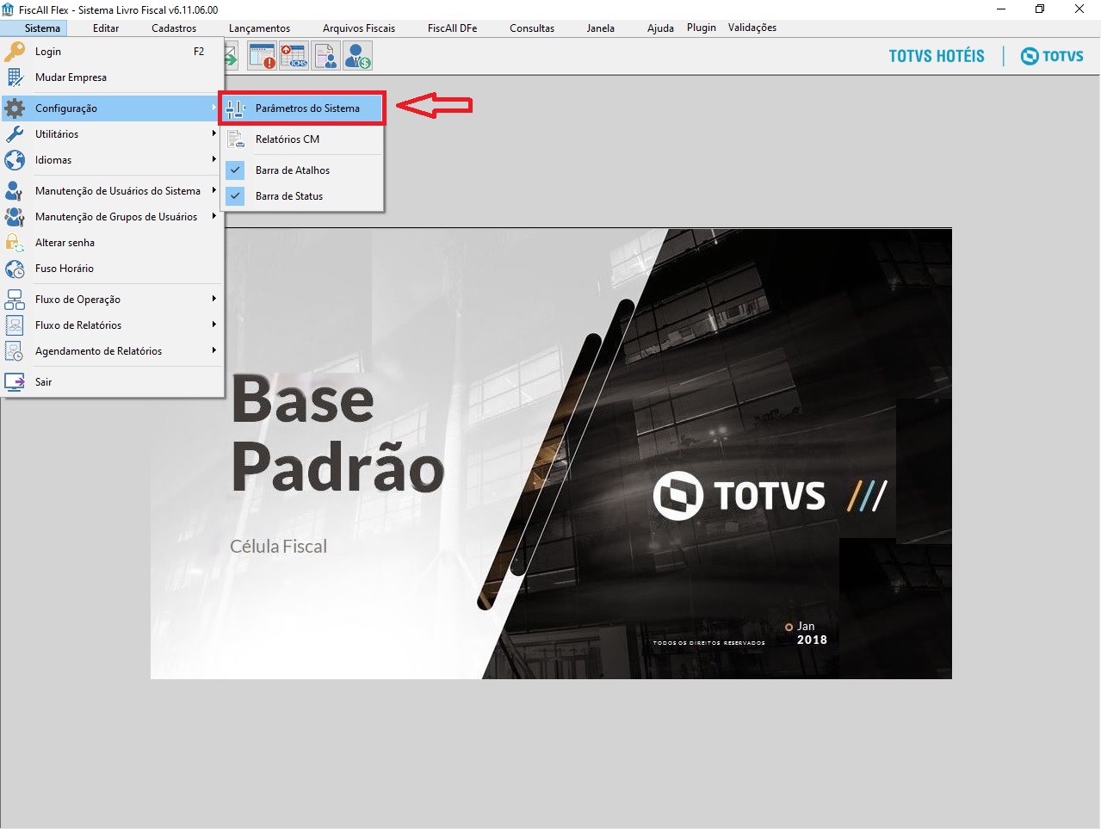Click the Manutenção de Grupos de Usuários icon
1101x829 pixels.
pyautogui.click(x=15, y=217)
